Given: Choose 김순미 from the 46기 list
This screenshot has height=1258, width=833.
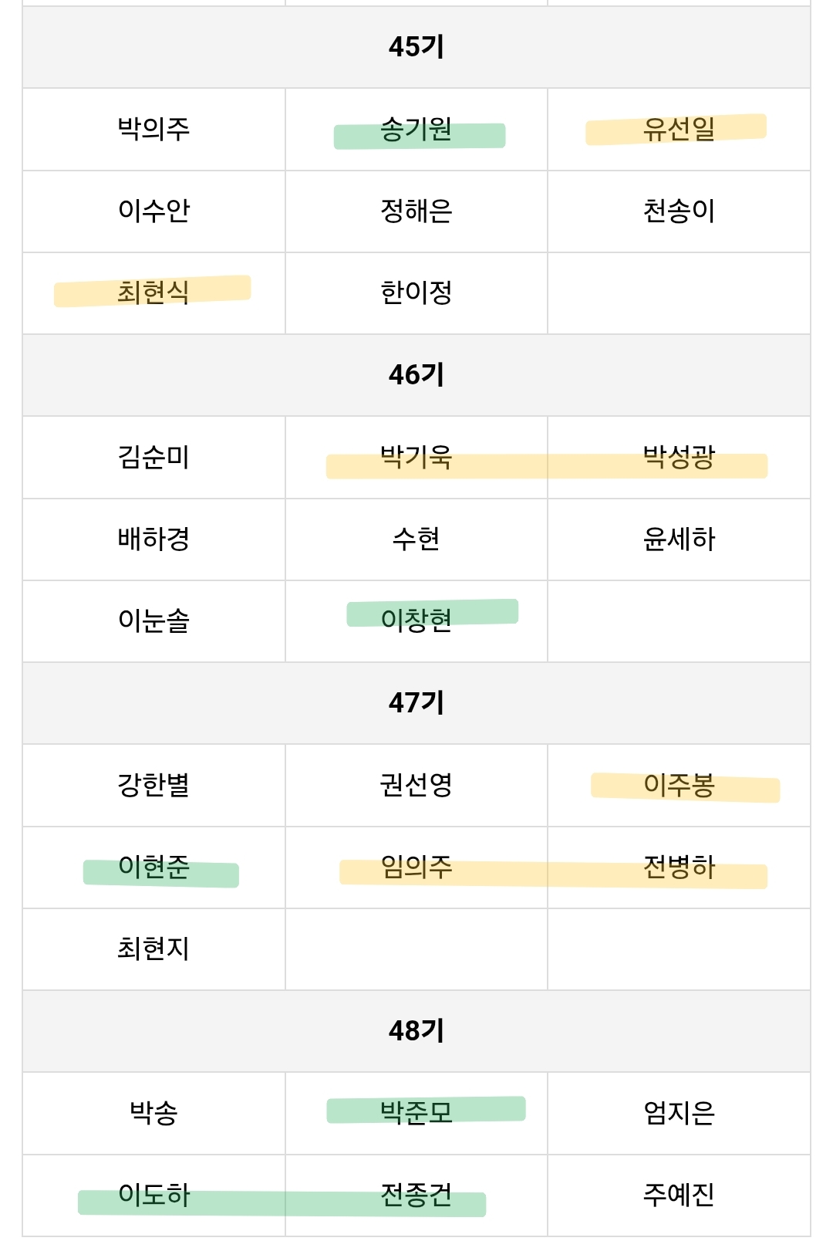Looking at the screenshot, I should (x=153, y=457).
